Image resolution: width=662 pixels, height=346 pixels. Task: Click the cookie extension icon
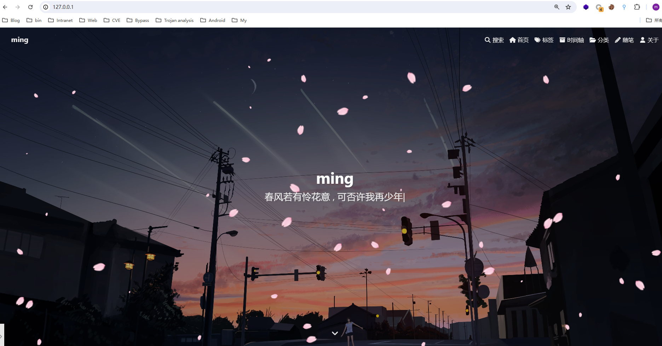pyautogui.click(x=611, y=7)
